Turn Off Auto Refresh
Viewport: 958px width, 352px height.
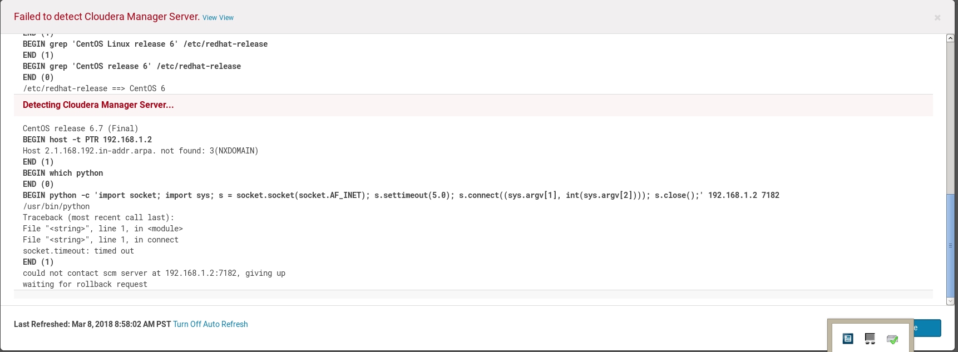click(210, 324)
